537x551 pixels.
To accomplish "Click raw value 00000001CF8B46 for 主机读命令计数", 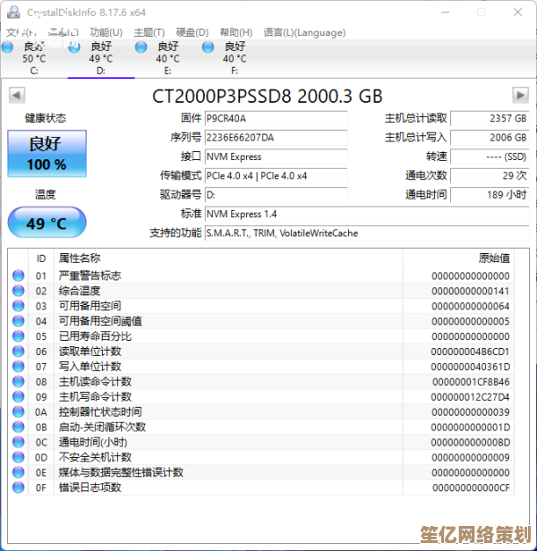I will (x=472, y=382).
